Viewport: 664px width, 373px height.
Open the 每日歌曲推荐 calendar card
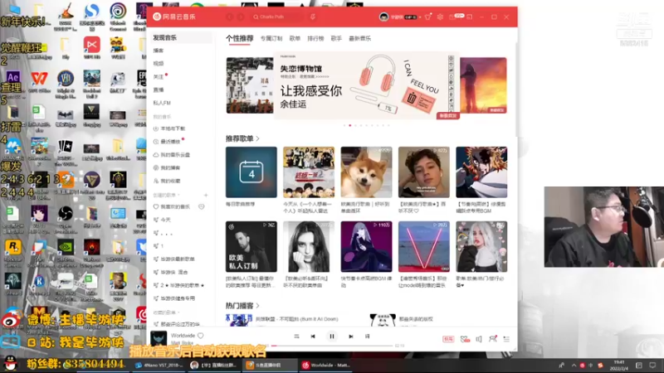tap(251, 172)
